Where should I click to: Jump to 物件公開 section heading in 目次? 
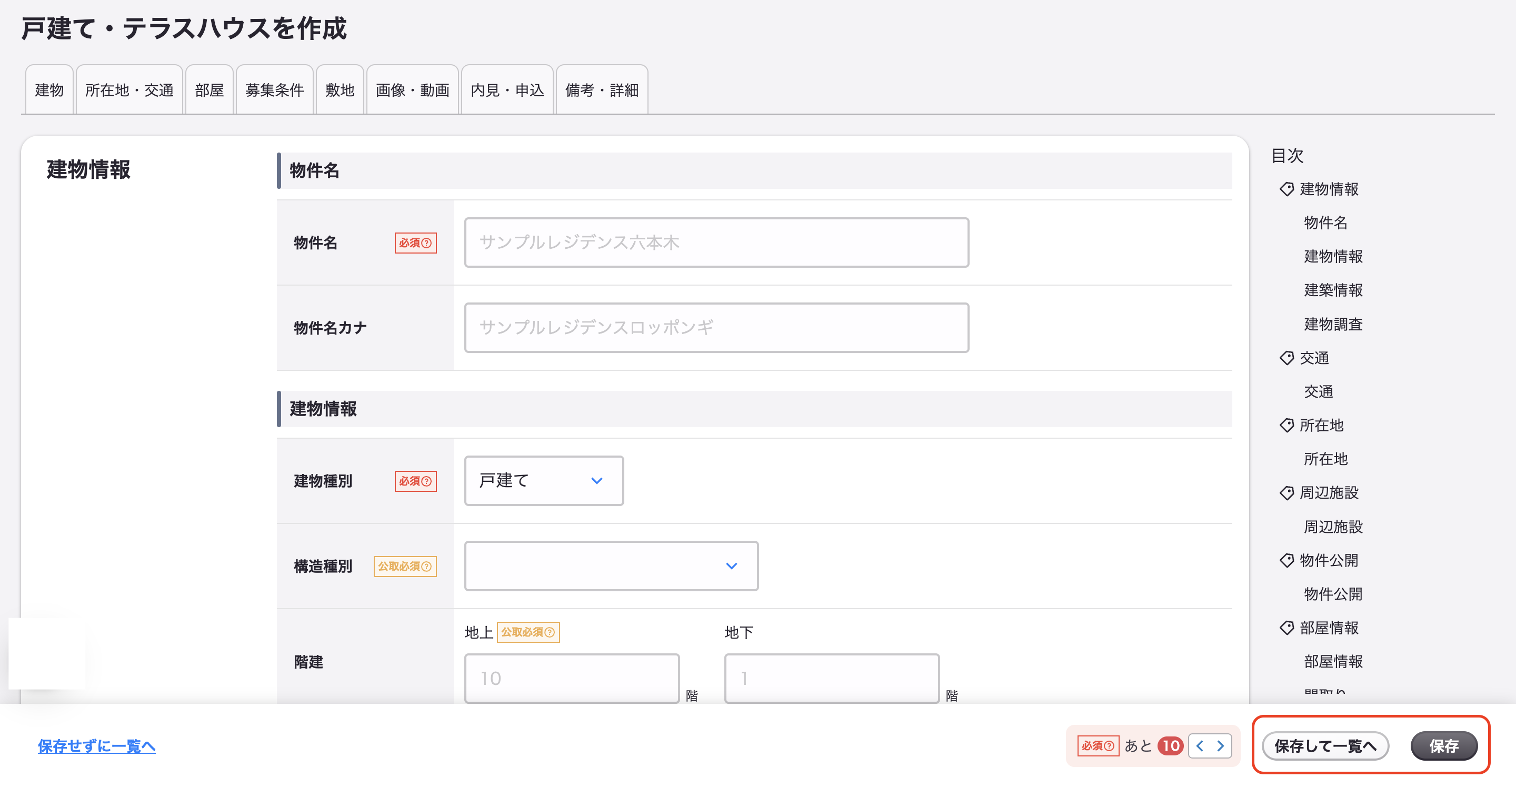point(1329,560)
